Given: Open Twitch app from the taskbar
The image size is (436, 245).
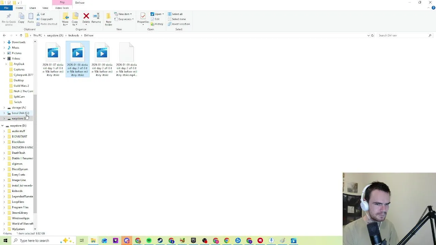Looking at the screenshot, I should click(115, 241).
